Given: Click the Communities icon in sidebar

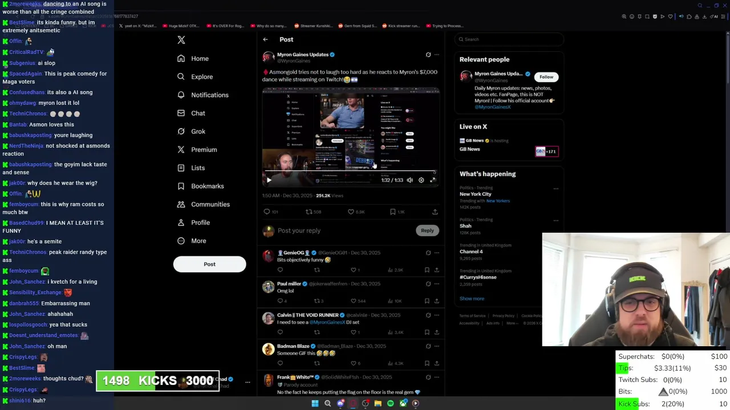Looking at the screenshot, I should point(181,204).
